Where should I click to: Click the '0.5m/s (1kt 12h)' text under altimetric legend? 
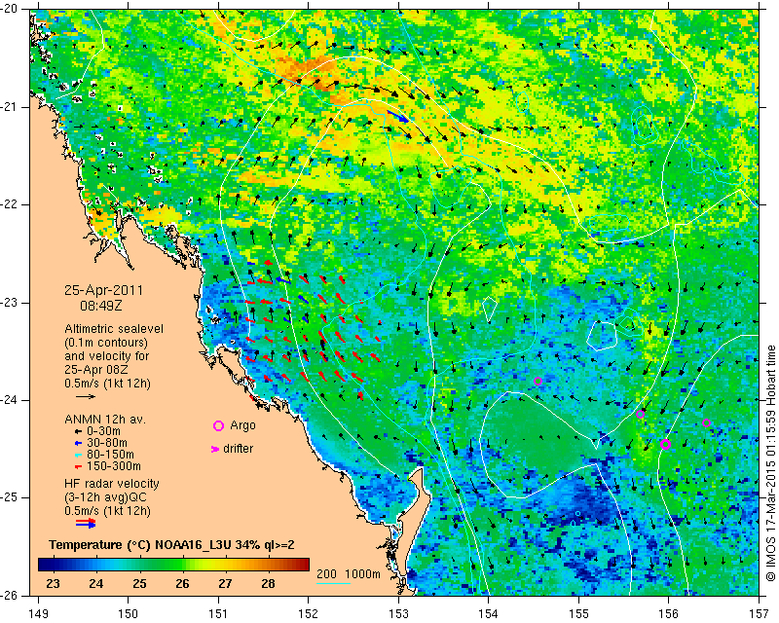point(107,384)
